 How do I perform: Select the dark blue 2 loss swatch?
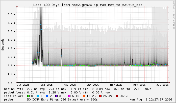click(47, 96)
